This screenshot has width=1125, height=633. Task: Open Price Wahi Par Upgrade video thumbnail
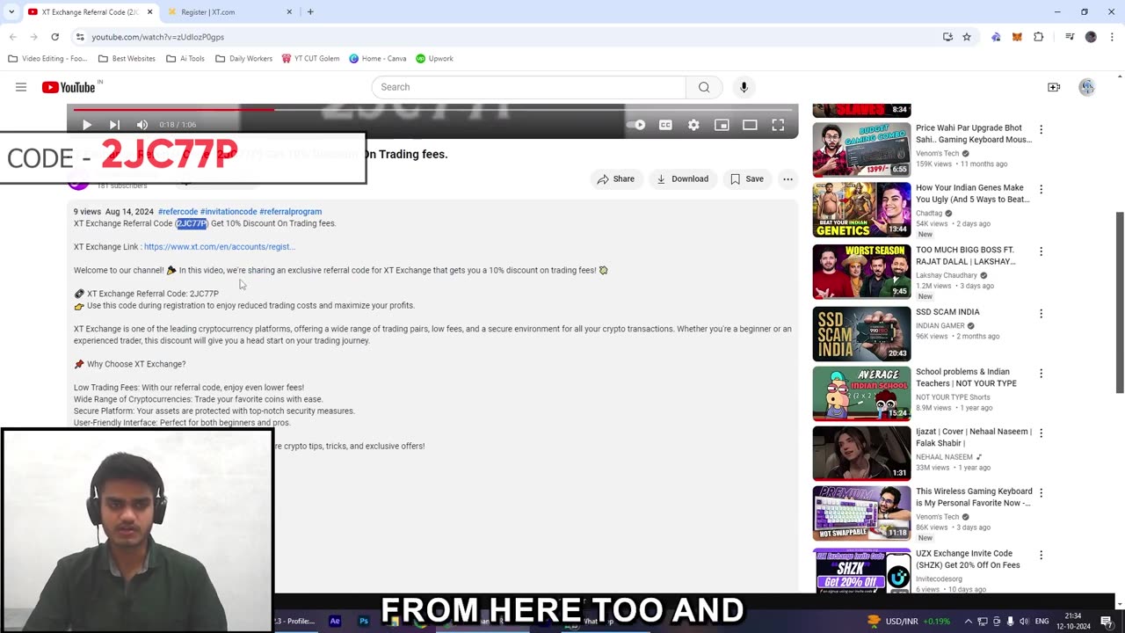click(861, 149)
